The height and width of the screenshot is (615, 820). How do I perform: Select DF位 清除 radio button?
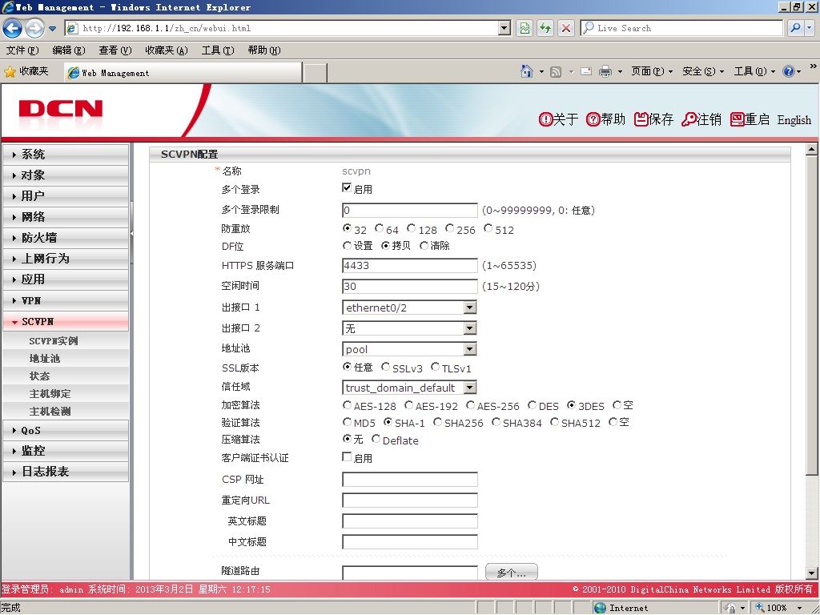(x=424, y=245)
